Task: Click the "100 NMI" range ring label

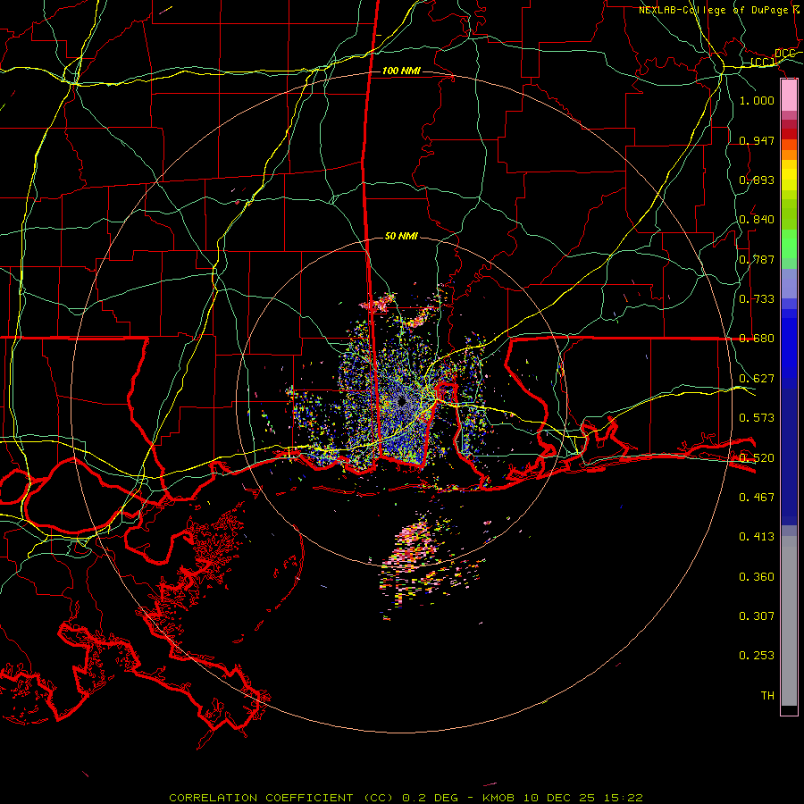Action: [401, 71]
